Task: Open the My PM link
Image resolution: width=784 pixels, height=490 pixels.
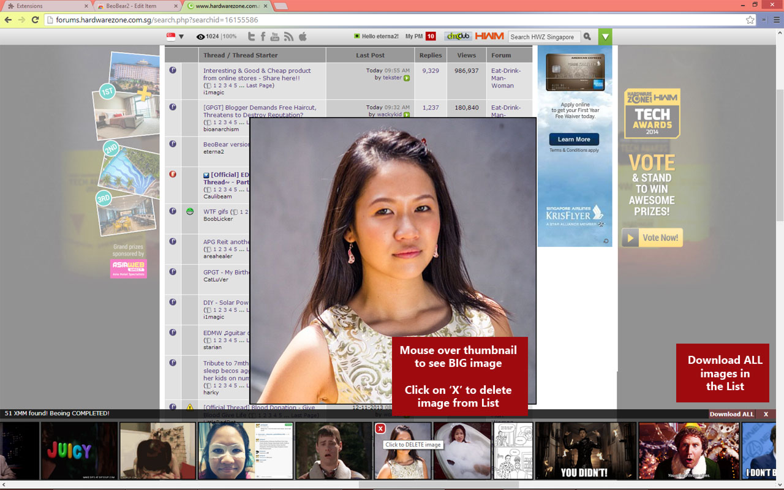Action: point(414,37)
